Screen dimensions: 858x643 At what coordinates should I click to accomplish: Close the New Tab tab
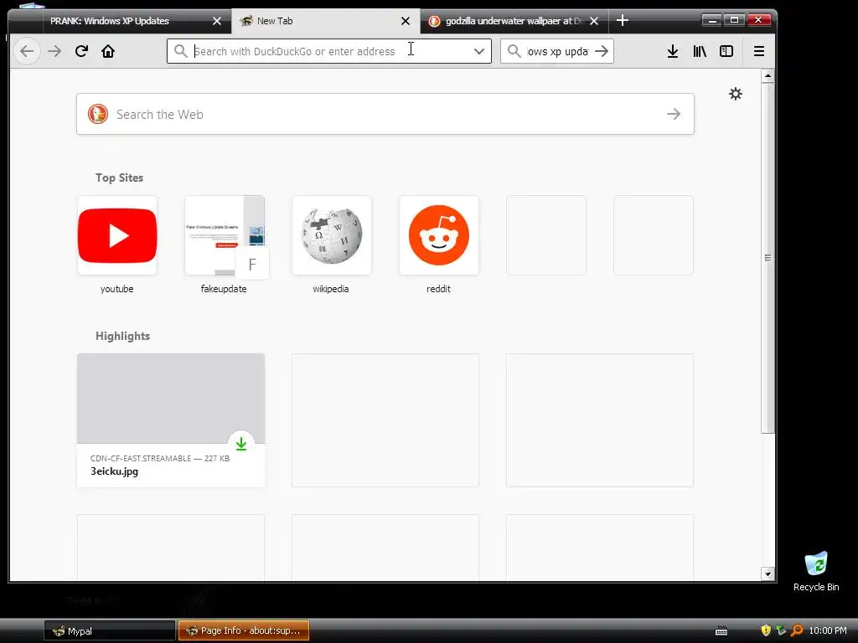(x=406, y=21)
